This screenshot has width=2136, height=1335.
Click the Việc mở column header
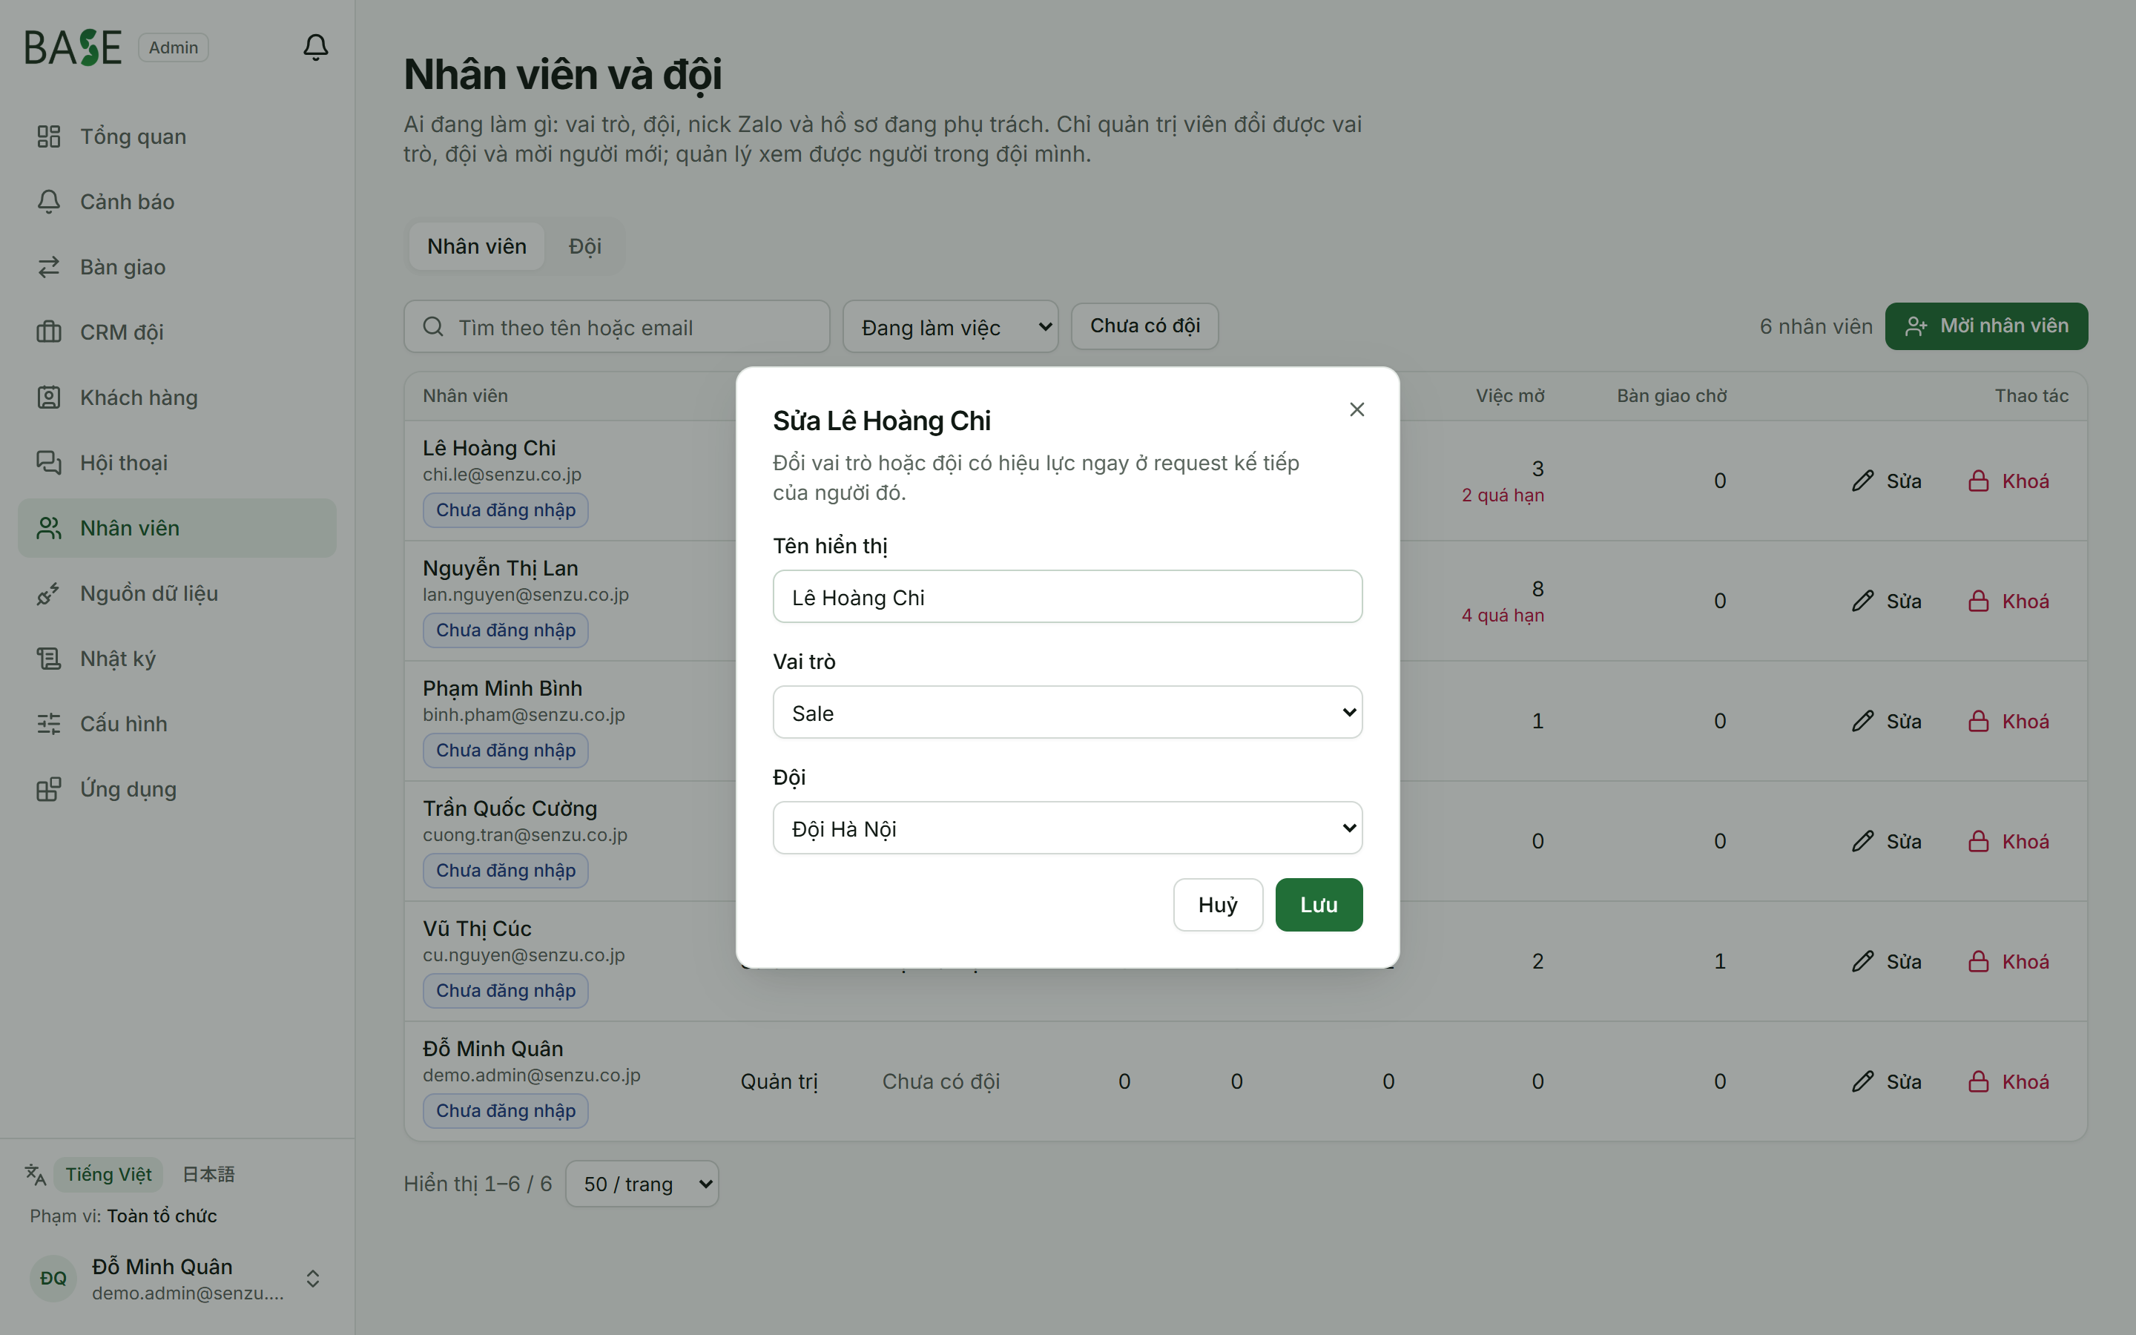(1509, 395)
